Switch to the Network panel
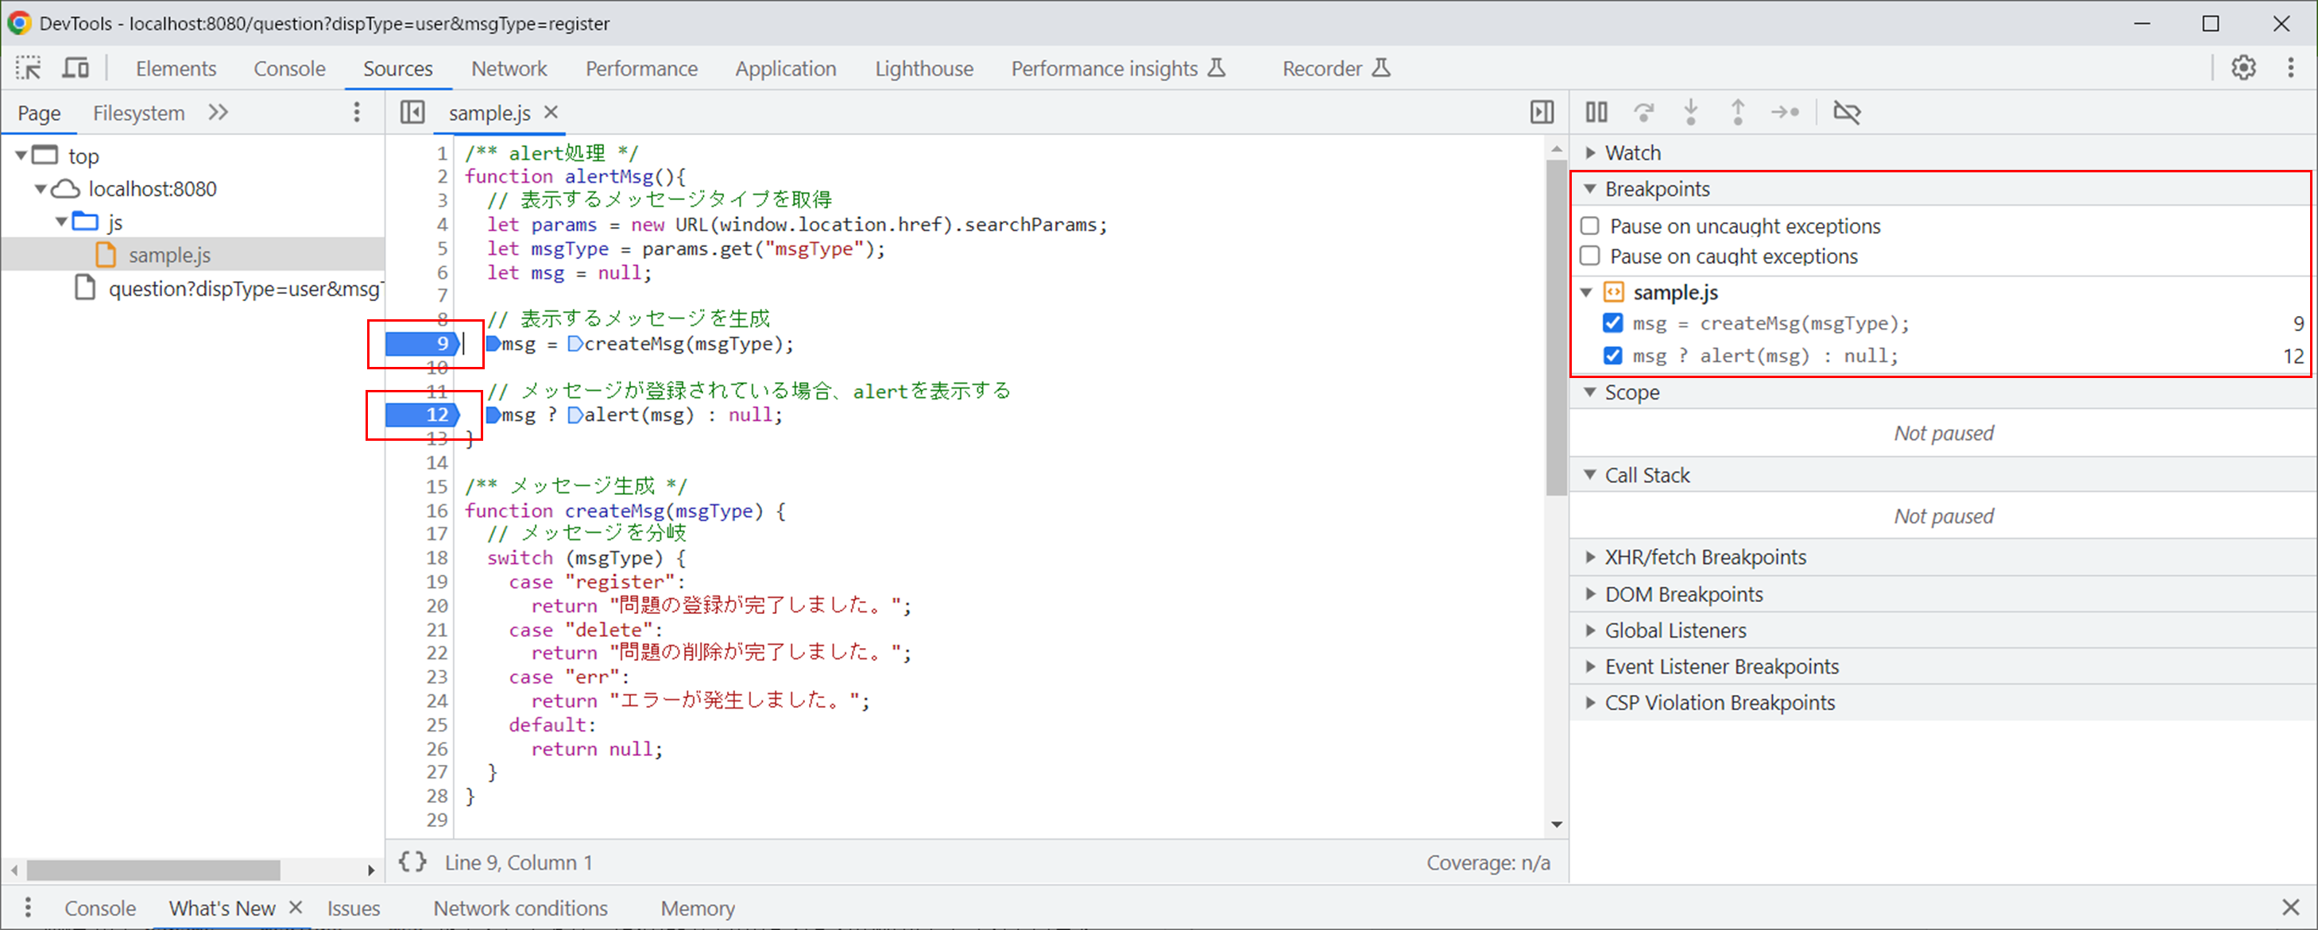Screen dimensions: 2318x930 coord(509,68)
